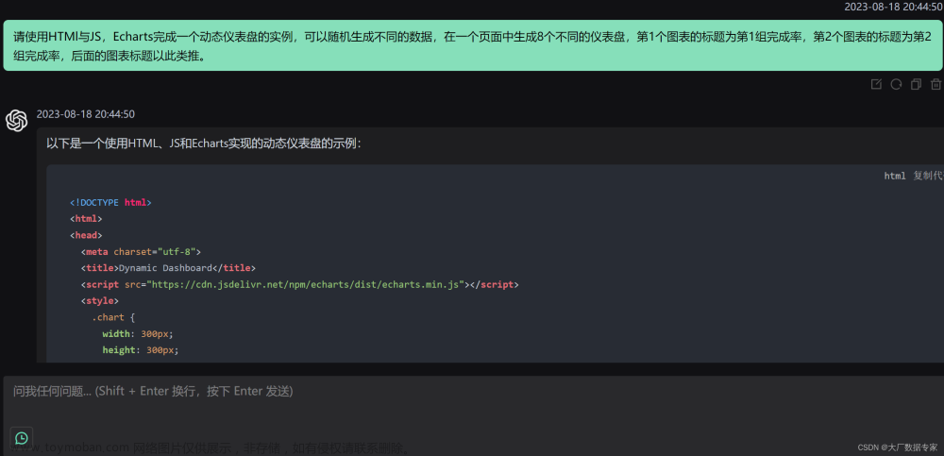Click the meta charset="utf-8" line

pos(141,252)
